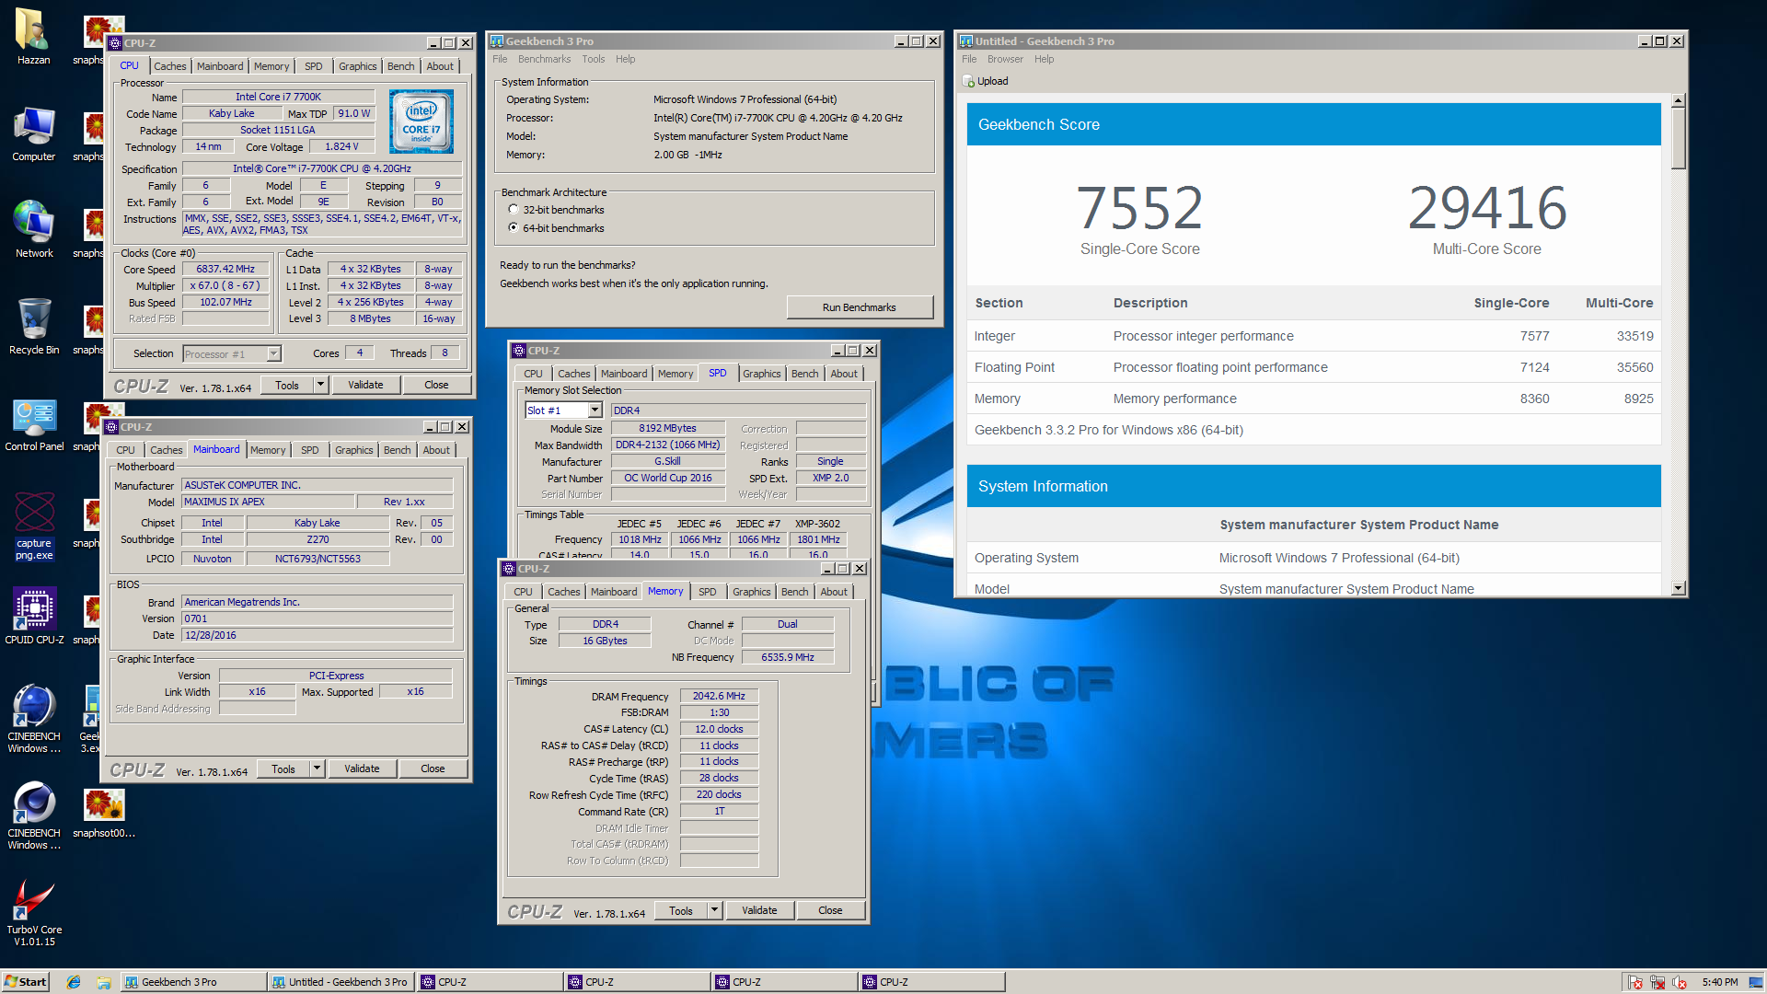Click the second red system tray icon

point(1657,982)
